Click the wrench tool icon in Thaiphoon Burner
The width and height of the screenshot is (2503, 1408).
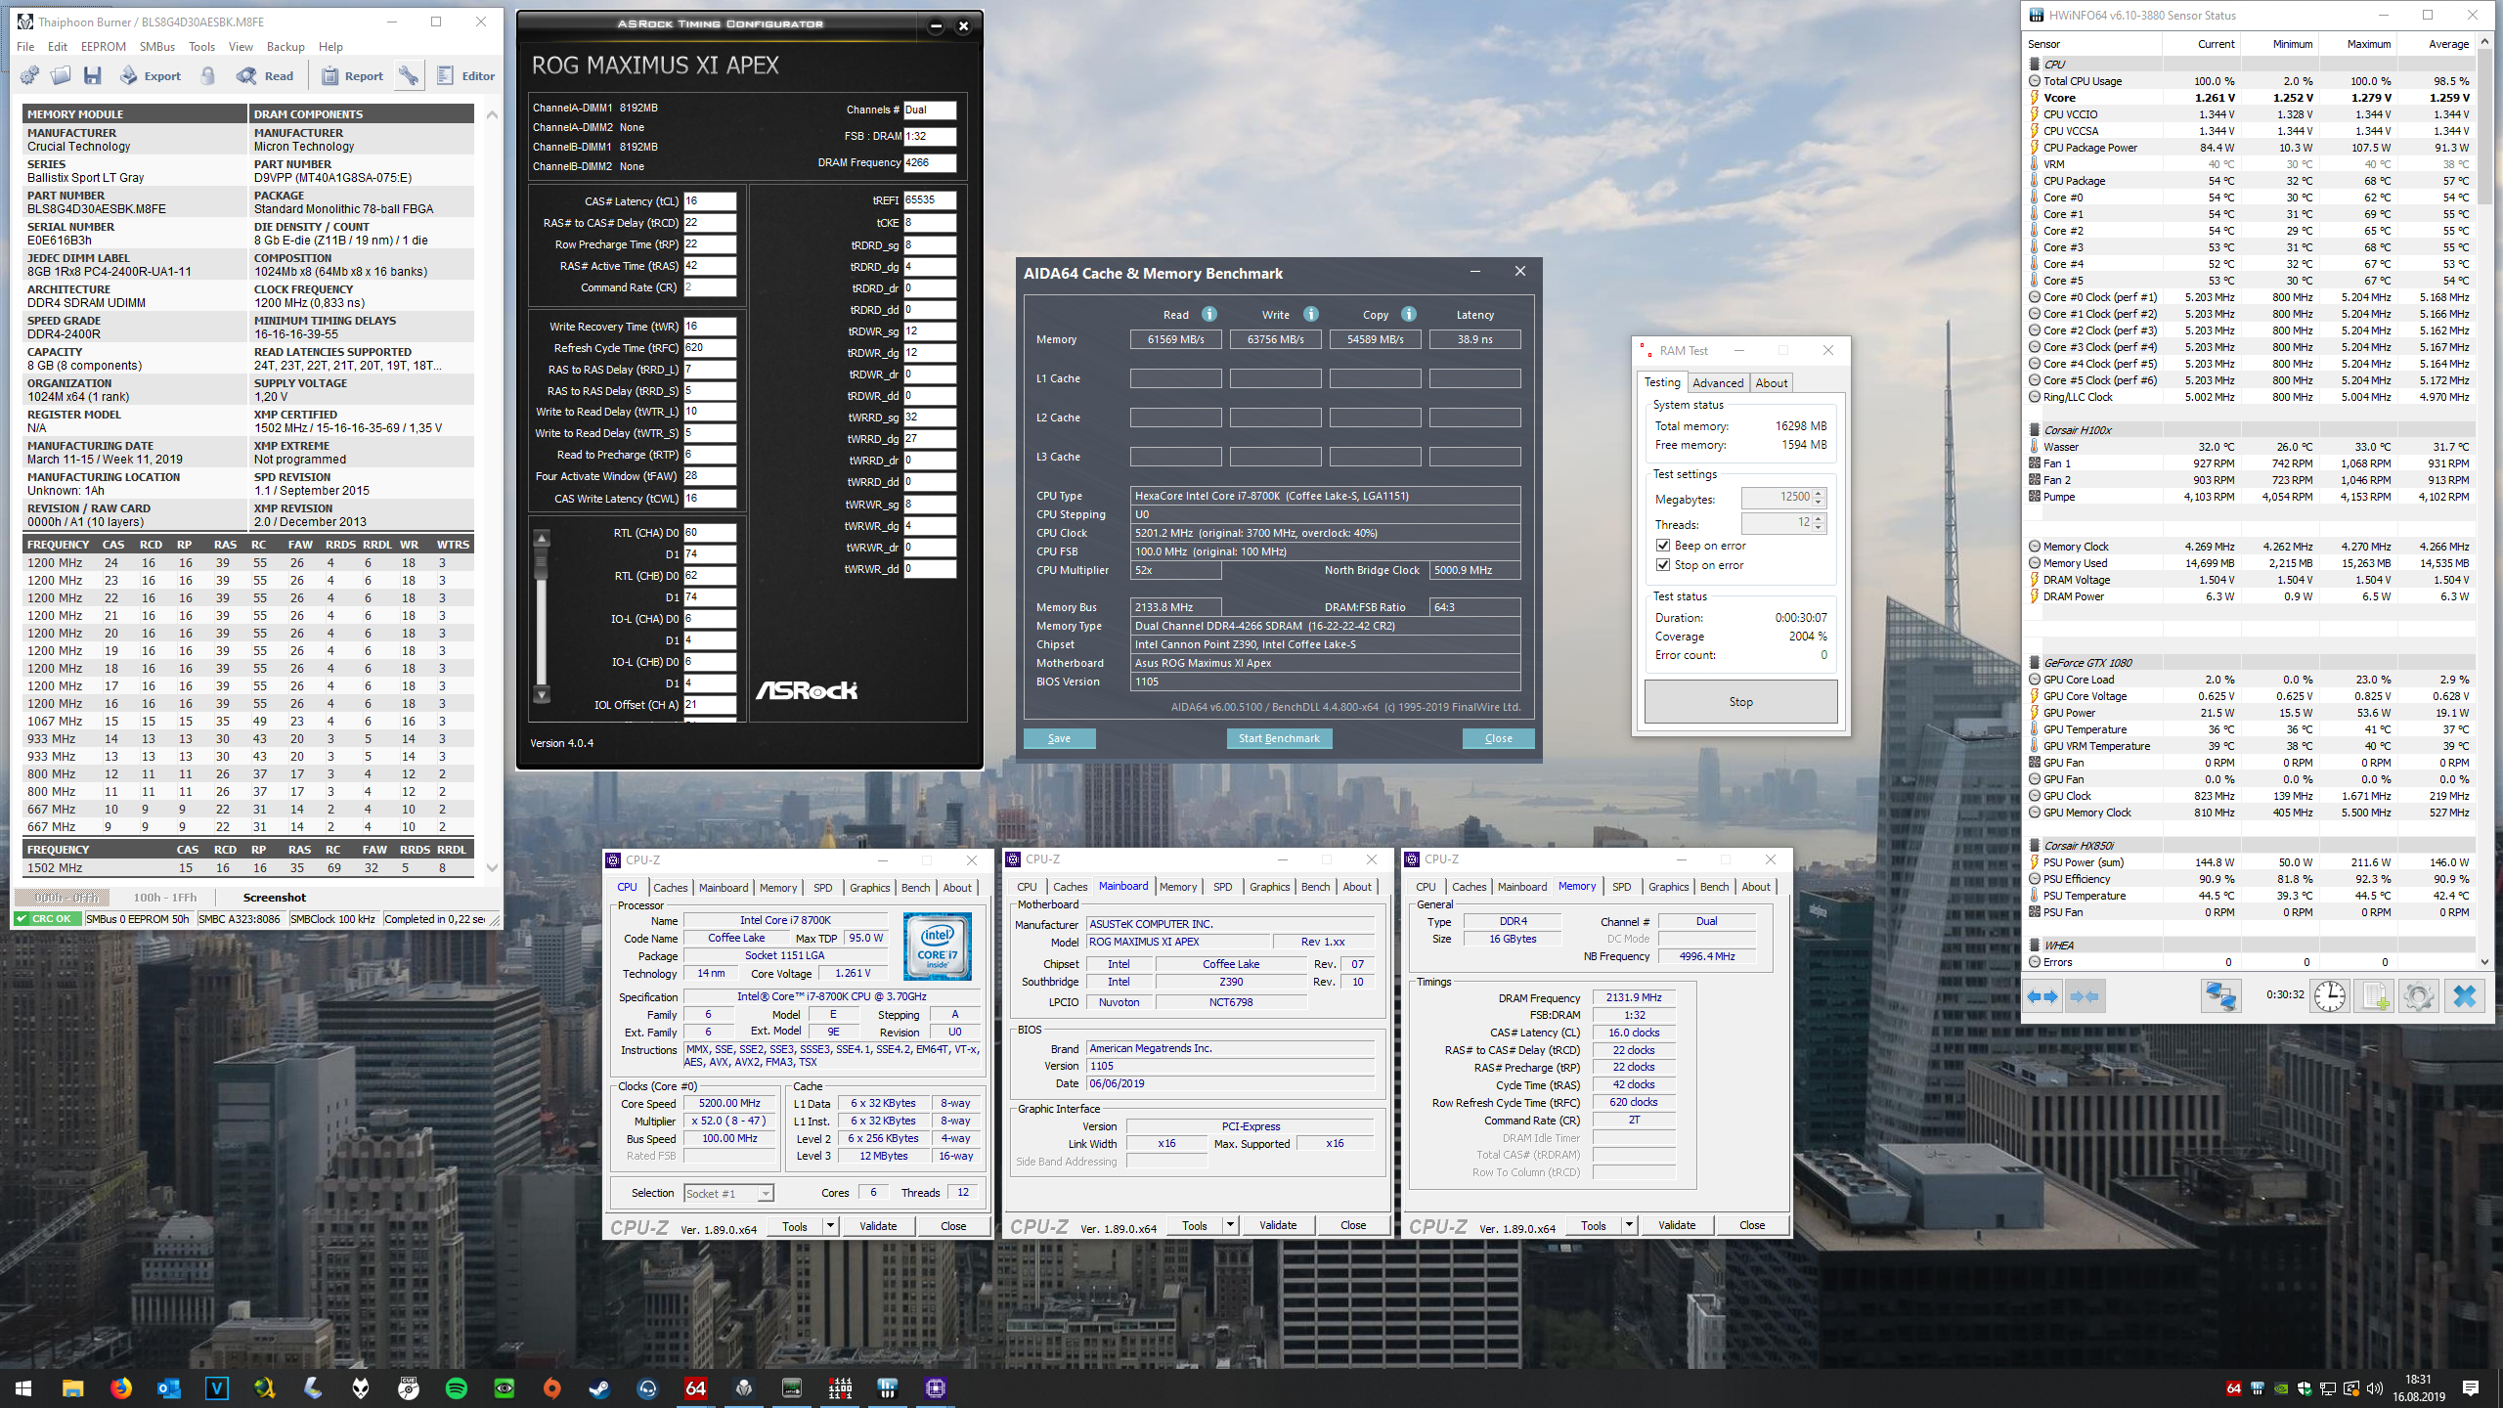tap(409, 75)
